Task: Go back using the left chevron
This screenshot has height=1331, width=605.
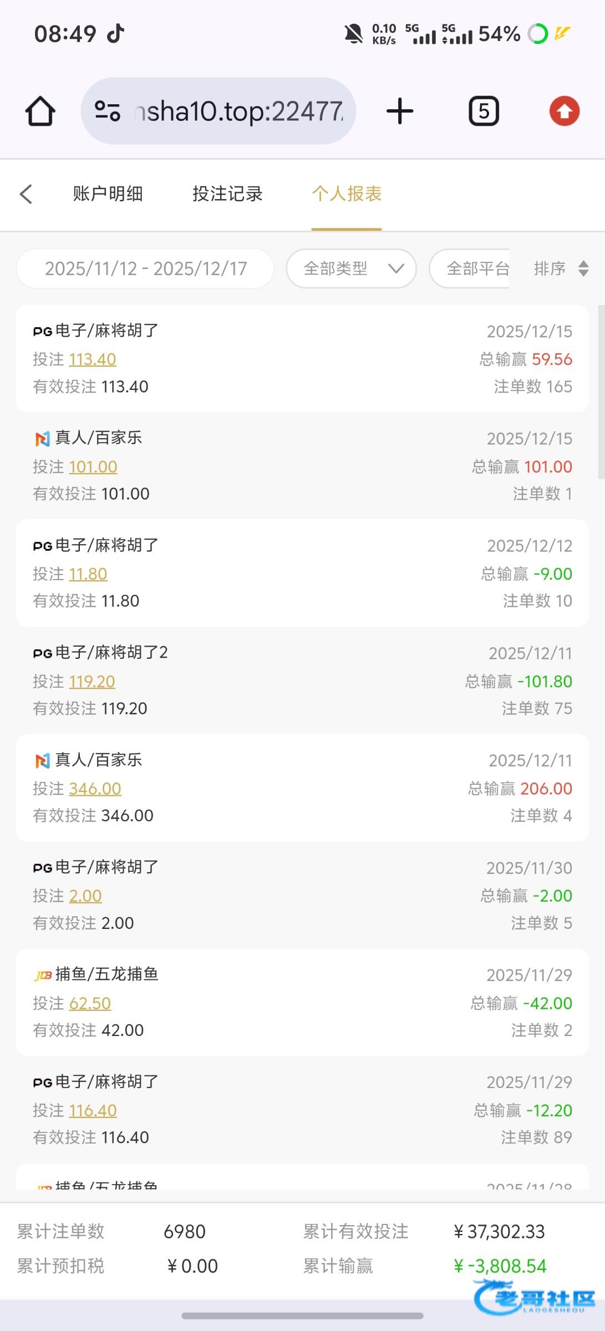Action: [26, 194]
